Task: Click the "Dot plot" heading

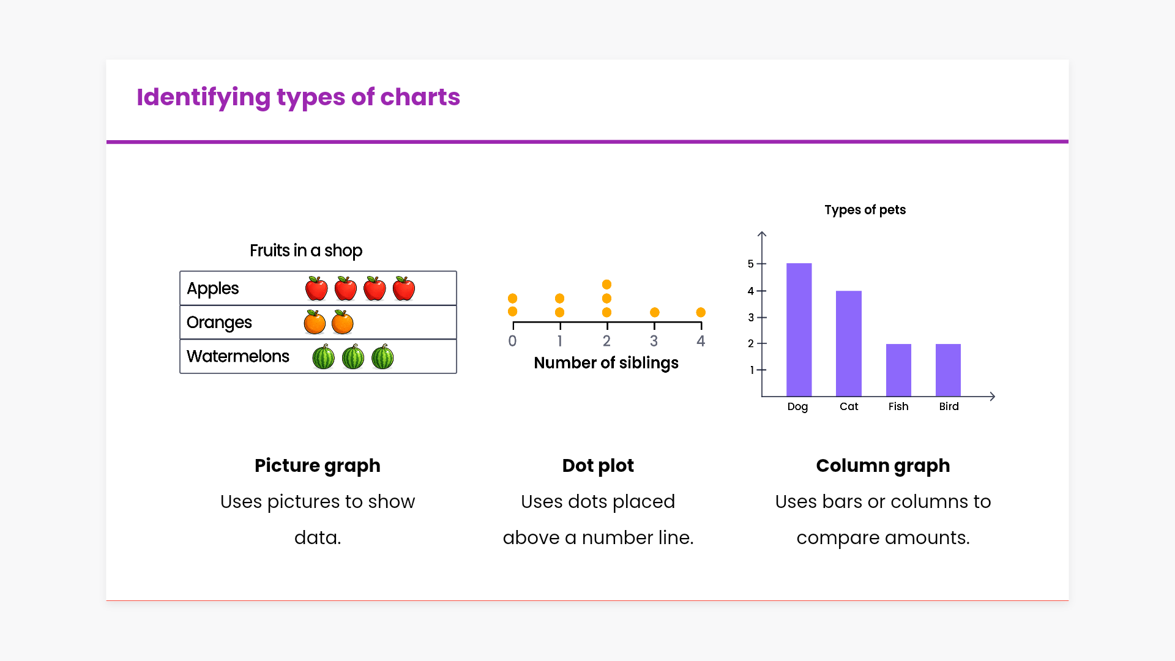Action: tap(598, 466)
